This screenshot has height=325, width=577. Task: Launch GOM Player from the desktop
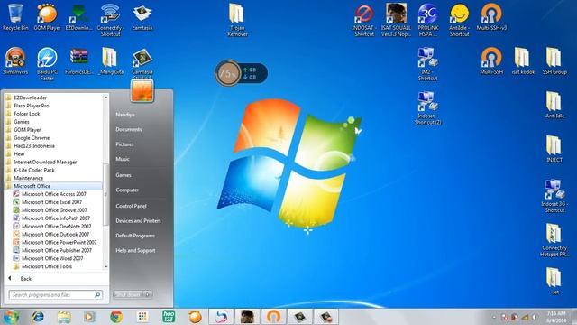point(47,17)
